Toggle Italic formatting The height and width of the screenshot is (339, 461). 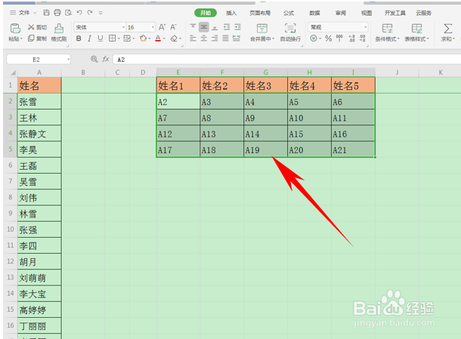[x=89, y=39]
